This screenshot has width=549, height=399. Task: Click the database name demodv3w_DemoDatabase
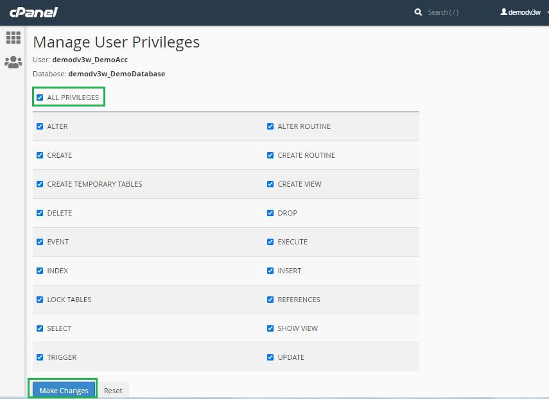[x=117, y=74]
